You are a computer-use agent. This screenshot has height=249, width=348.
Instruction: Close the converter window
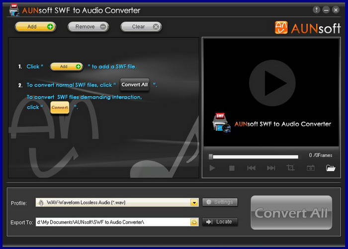[336, 10]
